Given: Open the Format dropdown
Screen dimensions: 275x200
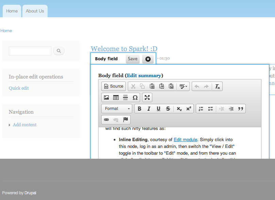Looking at the screenshot, I should tap(117, 109).
